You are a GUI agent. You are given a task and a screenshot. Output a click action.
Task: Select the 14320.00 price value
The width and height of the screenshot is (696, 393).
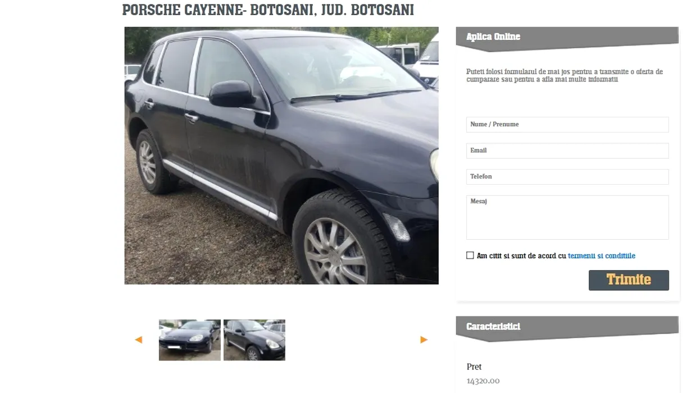coord(483,381)
